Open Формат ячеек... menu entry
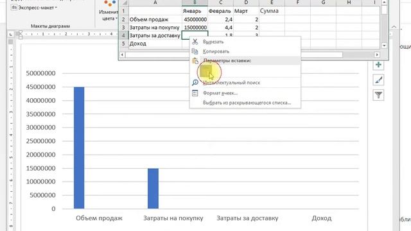 click(x=220, y=93)
